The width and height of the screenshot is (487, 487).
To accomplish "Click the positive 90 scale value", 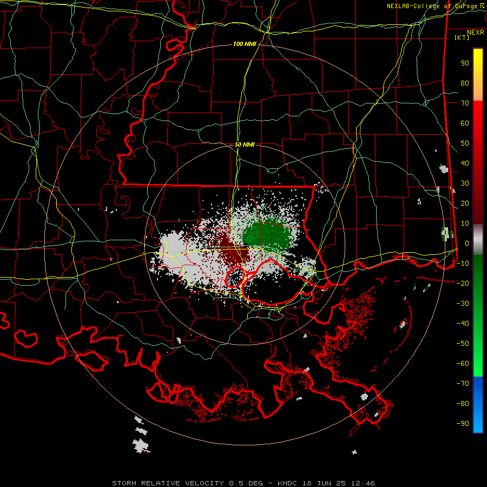I will (x=465, y=63).
